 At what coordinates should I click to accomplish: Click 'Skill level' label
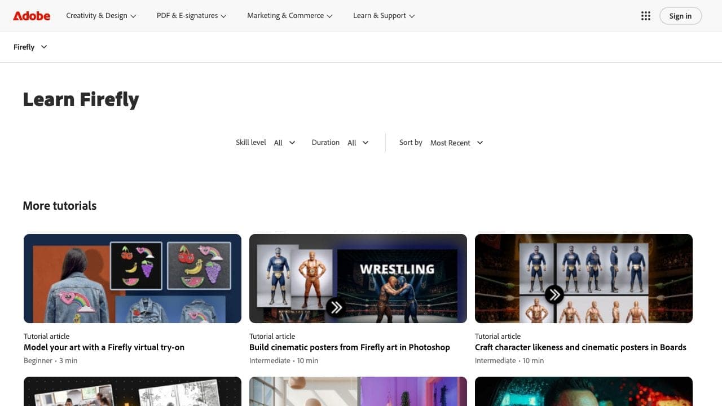click(251, 143)
